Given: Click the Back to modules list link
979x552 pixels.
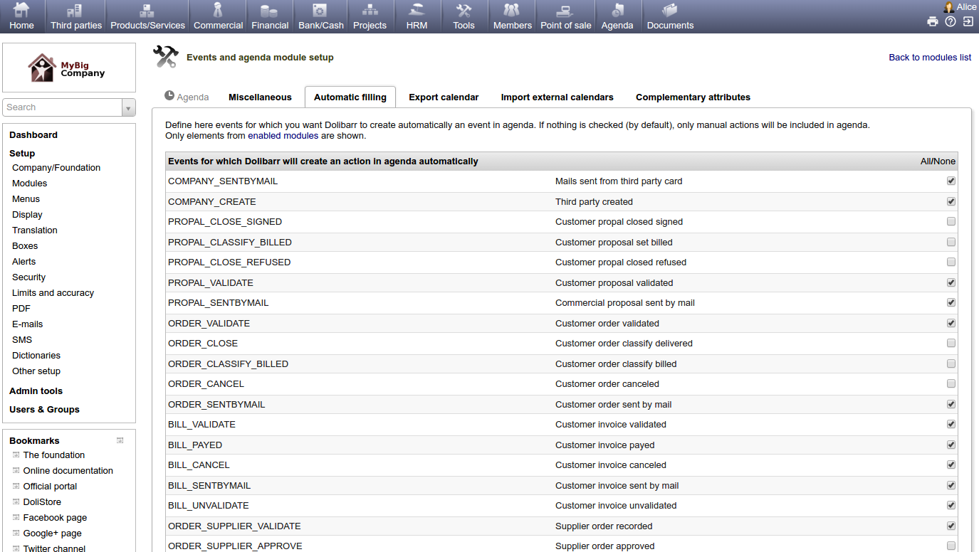Looking at the screenshot, I should click(x=930, y=57).
